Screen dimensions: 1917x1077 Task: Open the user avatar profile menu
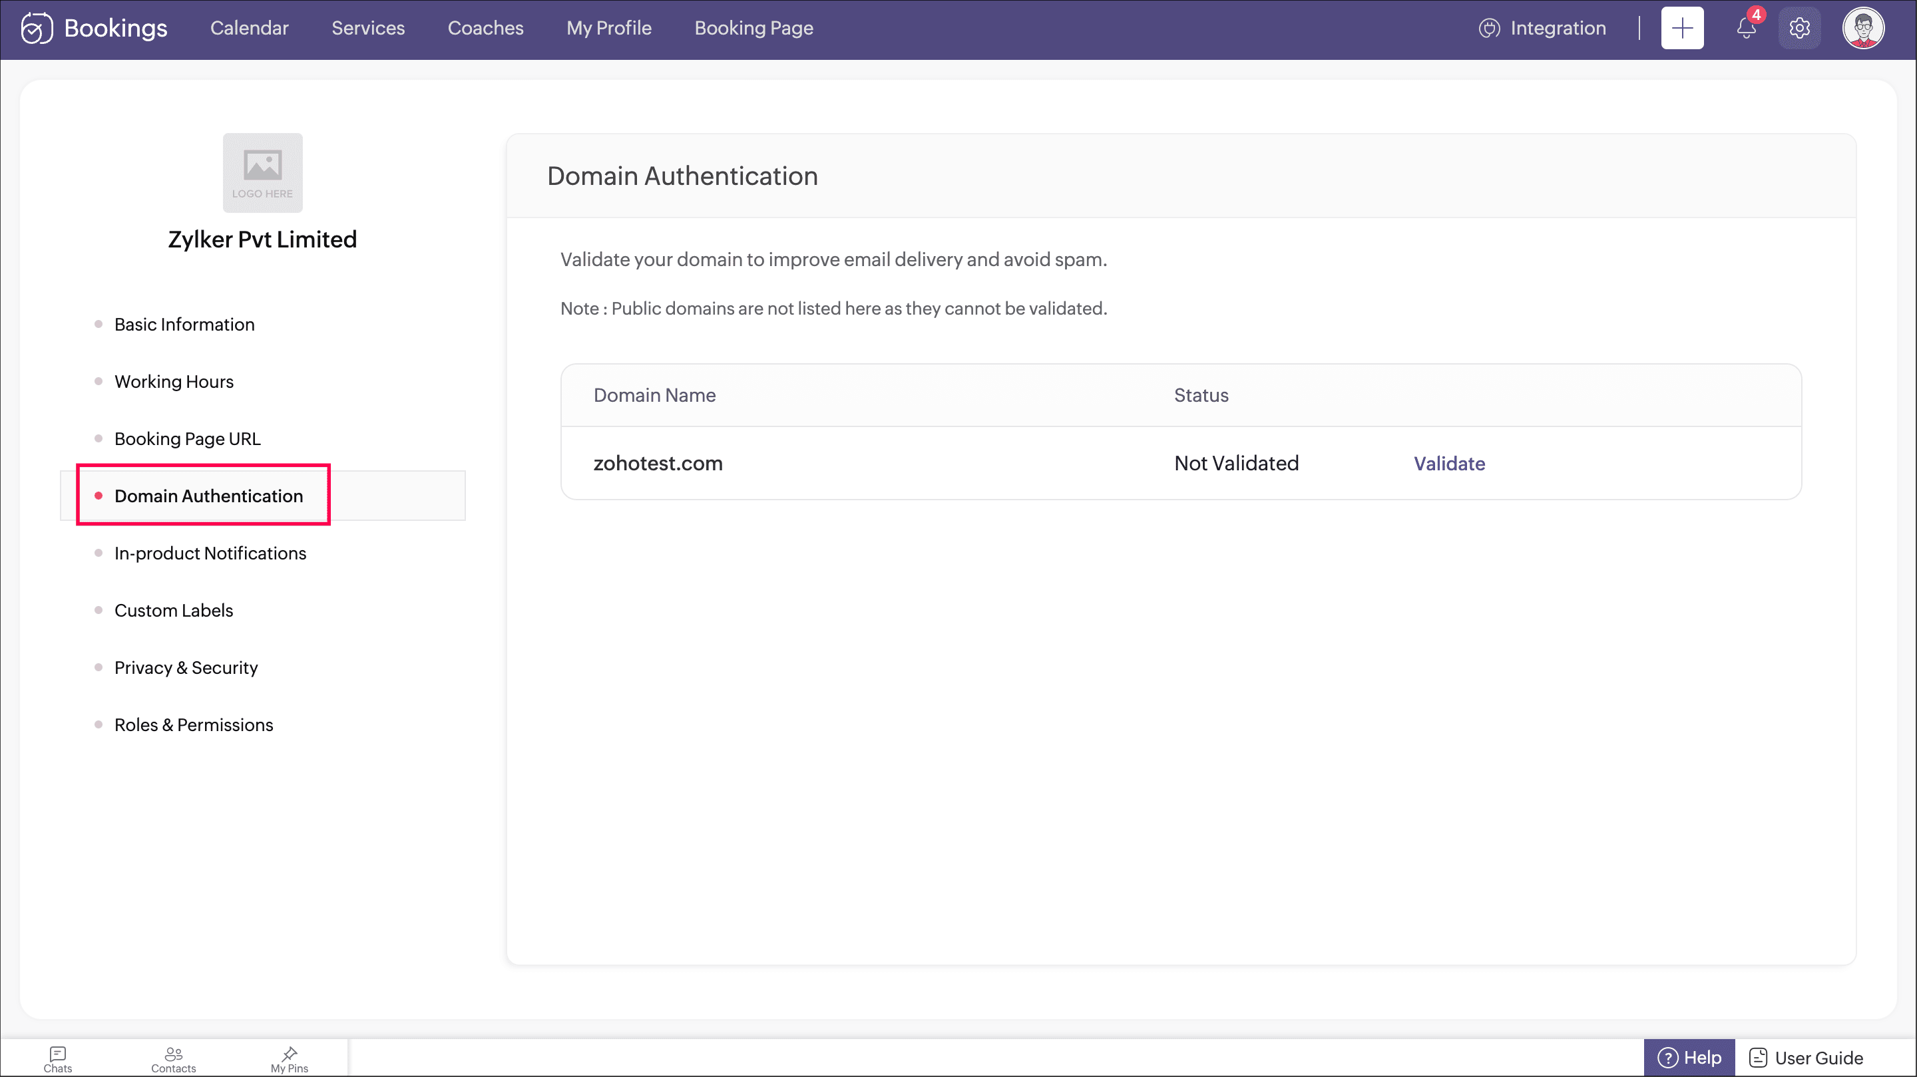click(1862, 28)
